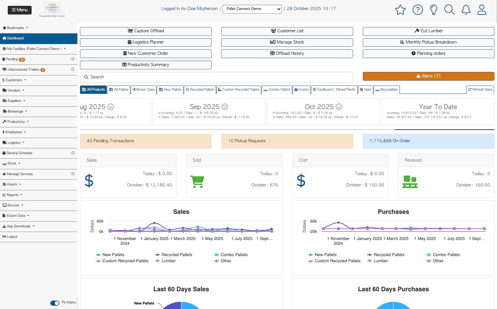Open the Alerts (7) button
The width and height of the screenshot is (497, 309).
[x=428, y=76]
